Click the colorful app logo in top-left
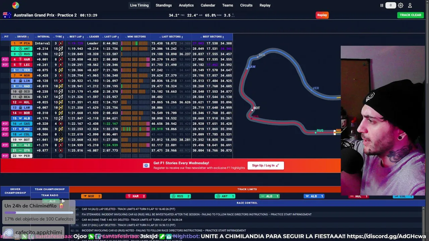The image size is (429, 241). tap(15, 5)
